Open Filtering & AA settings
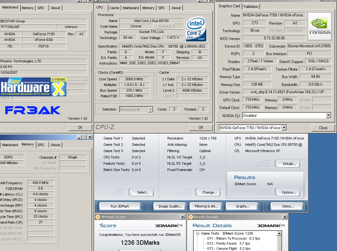This screenshot has width=337, height=251. [206, 206]
